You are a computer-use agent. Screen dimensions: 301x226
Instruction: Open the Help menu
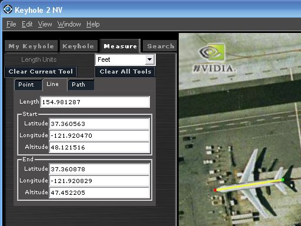click(x=93, y=24)
